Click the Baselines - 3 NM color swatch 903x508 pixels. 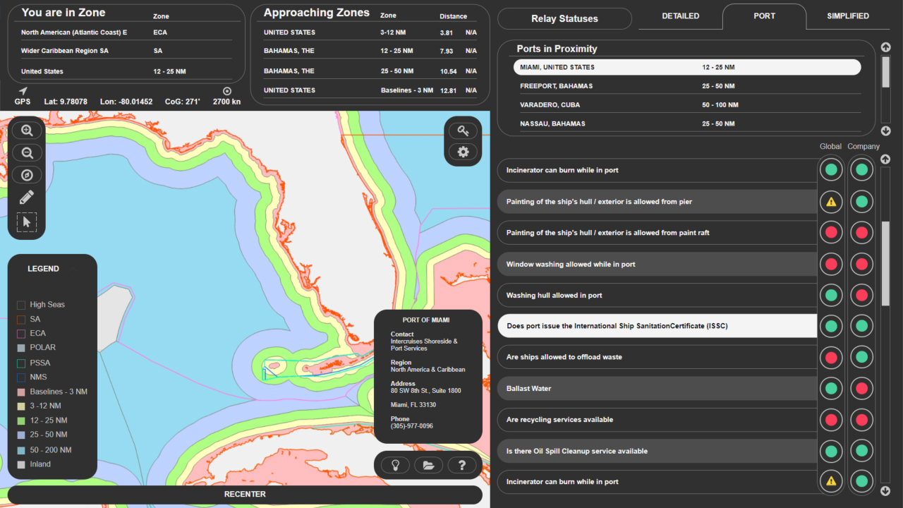pos(21,392)
